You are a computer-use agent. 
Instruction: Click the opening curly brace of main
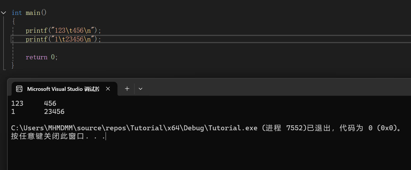(x=13, y=22)
